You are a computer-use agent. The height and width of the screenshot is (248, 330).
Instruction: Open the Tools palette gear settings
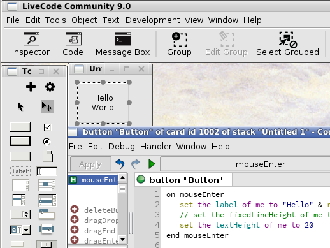click(50, 87)
